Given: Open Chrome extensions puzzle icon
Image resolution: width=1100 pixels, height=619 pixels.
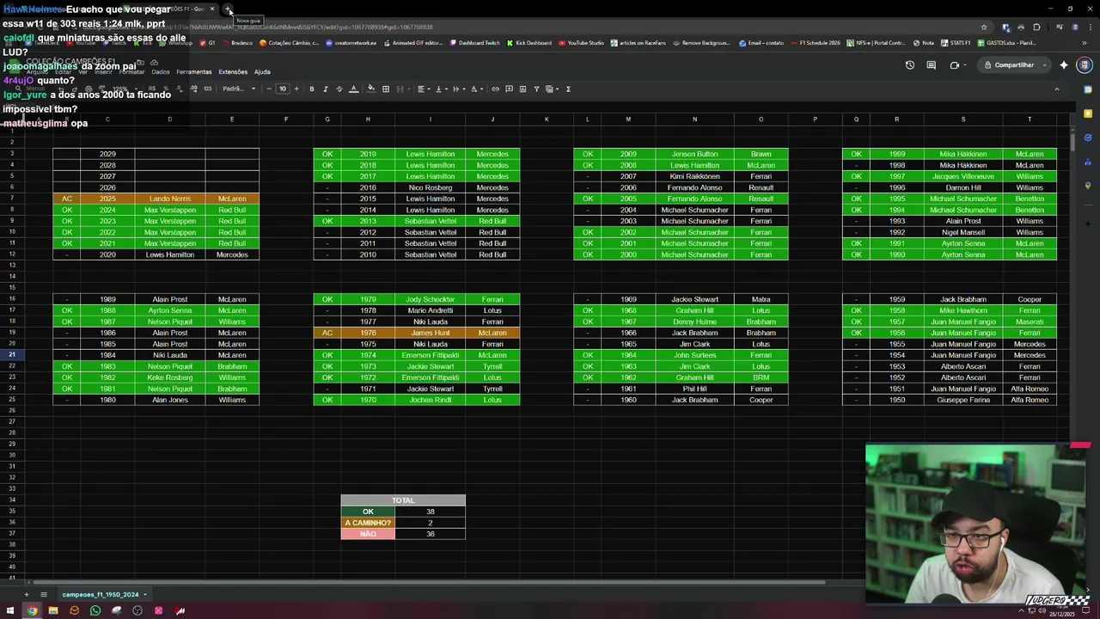Looking at the screenshot, I should pos(1036,27).
